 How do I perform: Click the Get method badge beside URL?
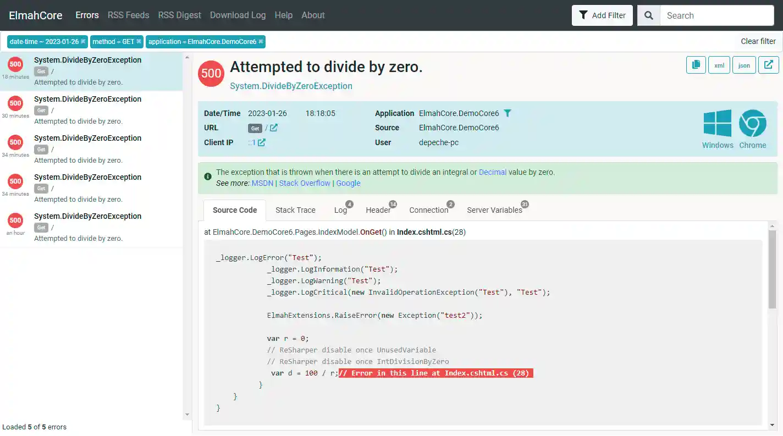point(255,128)
